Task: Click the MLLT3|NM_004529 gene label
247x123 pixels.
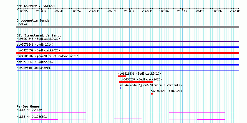Action: coord(29,110)
